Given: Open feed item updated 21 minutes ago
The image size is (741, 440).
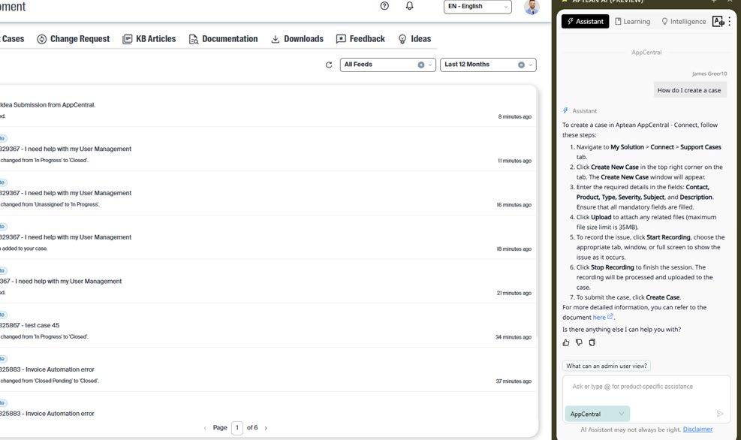Looking at the screenshot, I should tap(267, 282).
